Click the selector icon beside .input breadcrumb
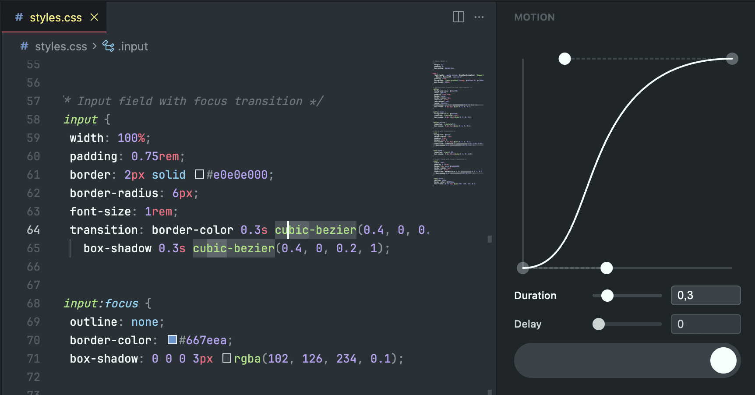 coord(108,46)
